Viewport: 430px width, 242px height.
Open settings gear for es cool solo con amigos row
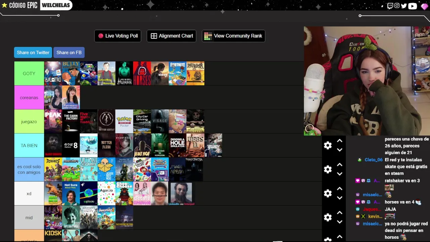point(328,169)
